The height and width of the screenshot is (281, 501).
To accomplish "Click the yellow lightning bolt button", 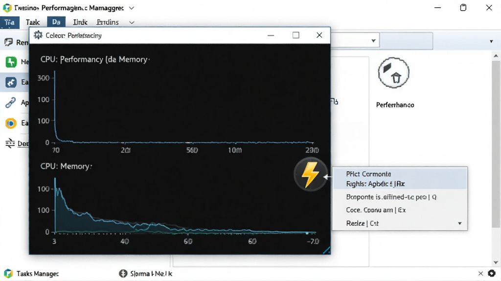I will pyautogui.click(x=310, y=174).
